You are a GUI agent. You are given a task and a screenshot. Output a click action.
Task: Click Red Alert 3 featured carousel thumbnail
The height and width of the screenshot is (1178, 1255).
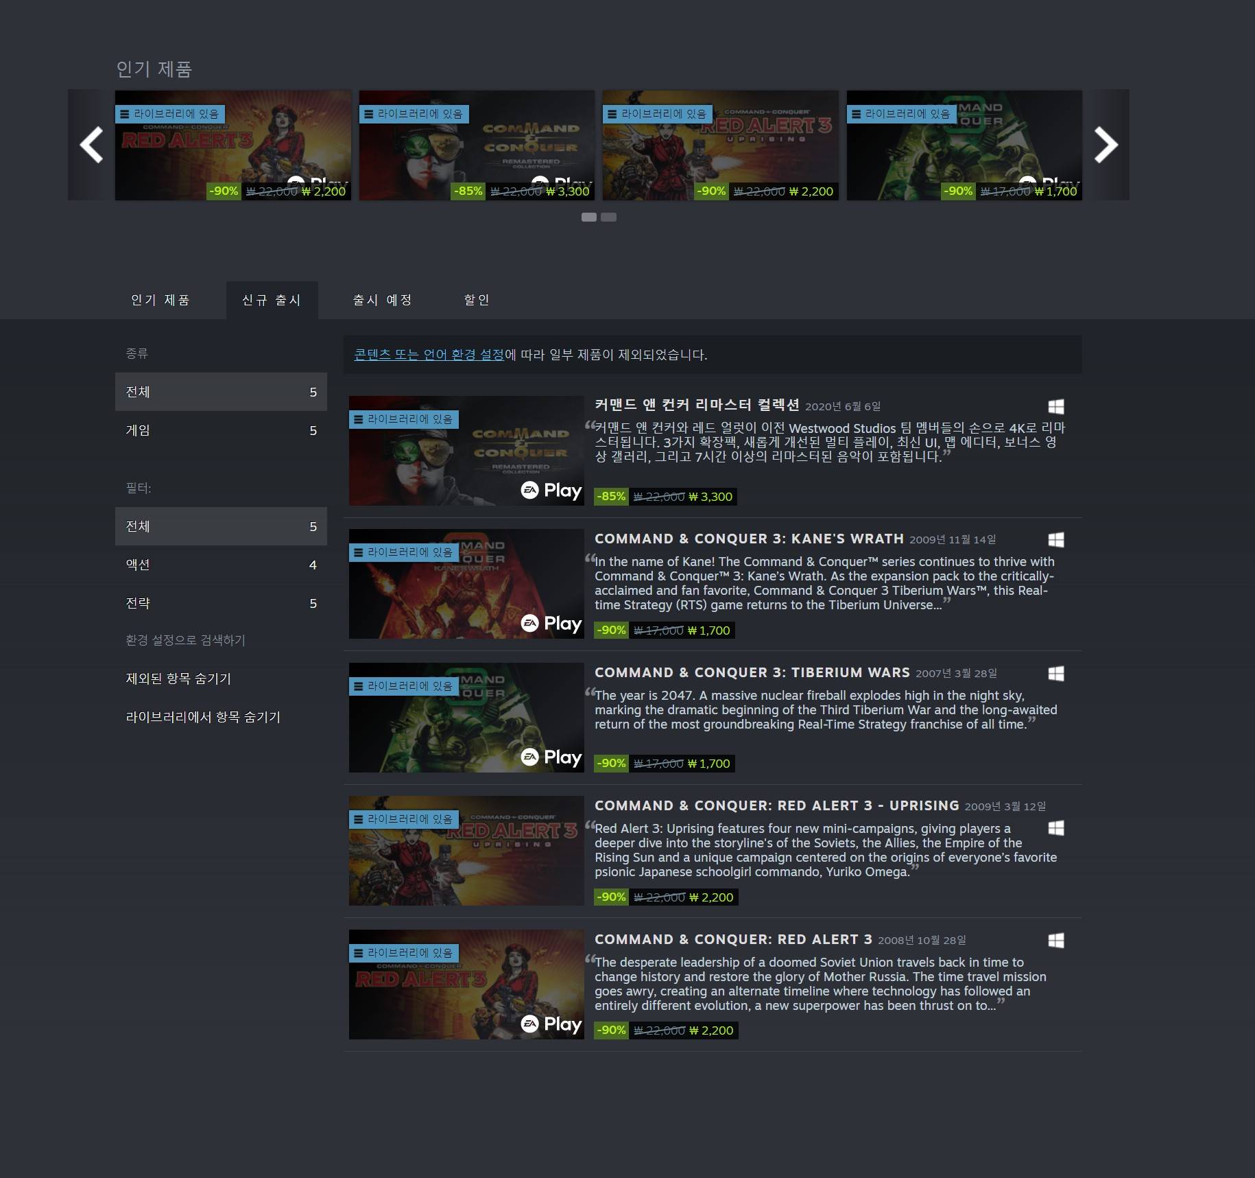point(232,145)
